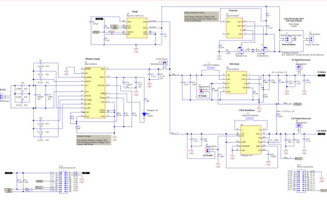Click the 5V 400mA output net label
Viewport: 327px width, 205px height.
tap(322, 74)
